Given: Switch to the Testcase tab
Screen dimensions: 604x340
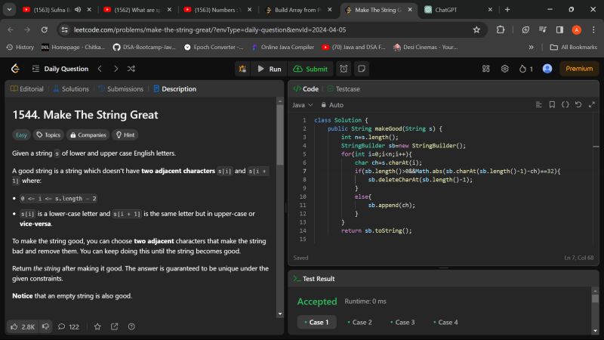Looking at the screenshot, I should click(x=342, y=88).
